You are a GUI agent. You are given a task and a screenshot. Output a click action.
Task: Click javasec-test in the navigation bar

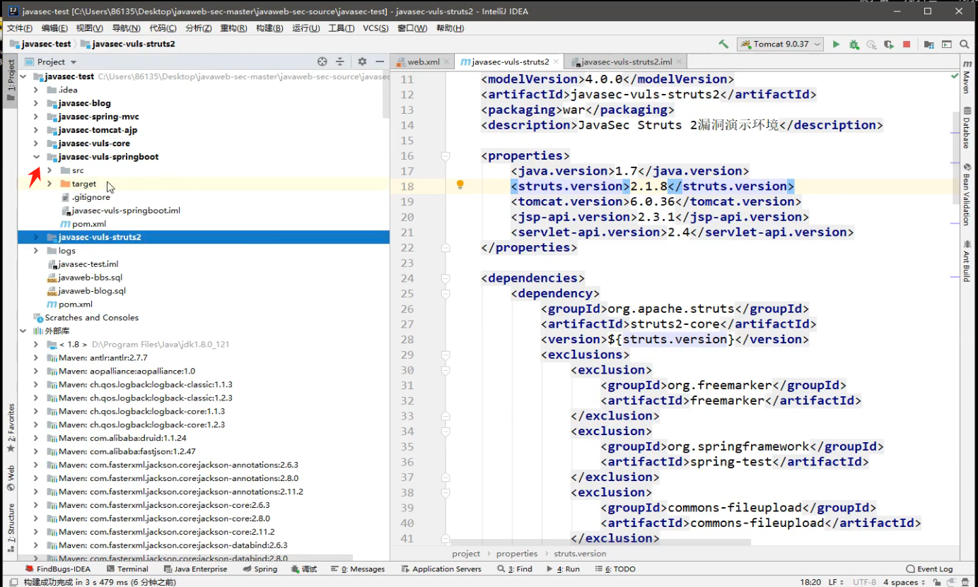pos(41,44)
